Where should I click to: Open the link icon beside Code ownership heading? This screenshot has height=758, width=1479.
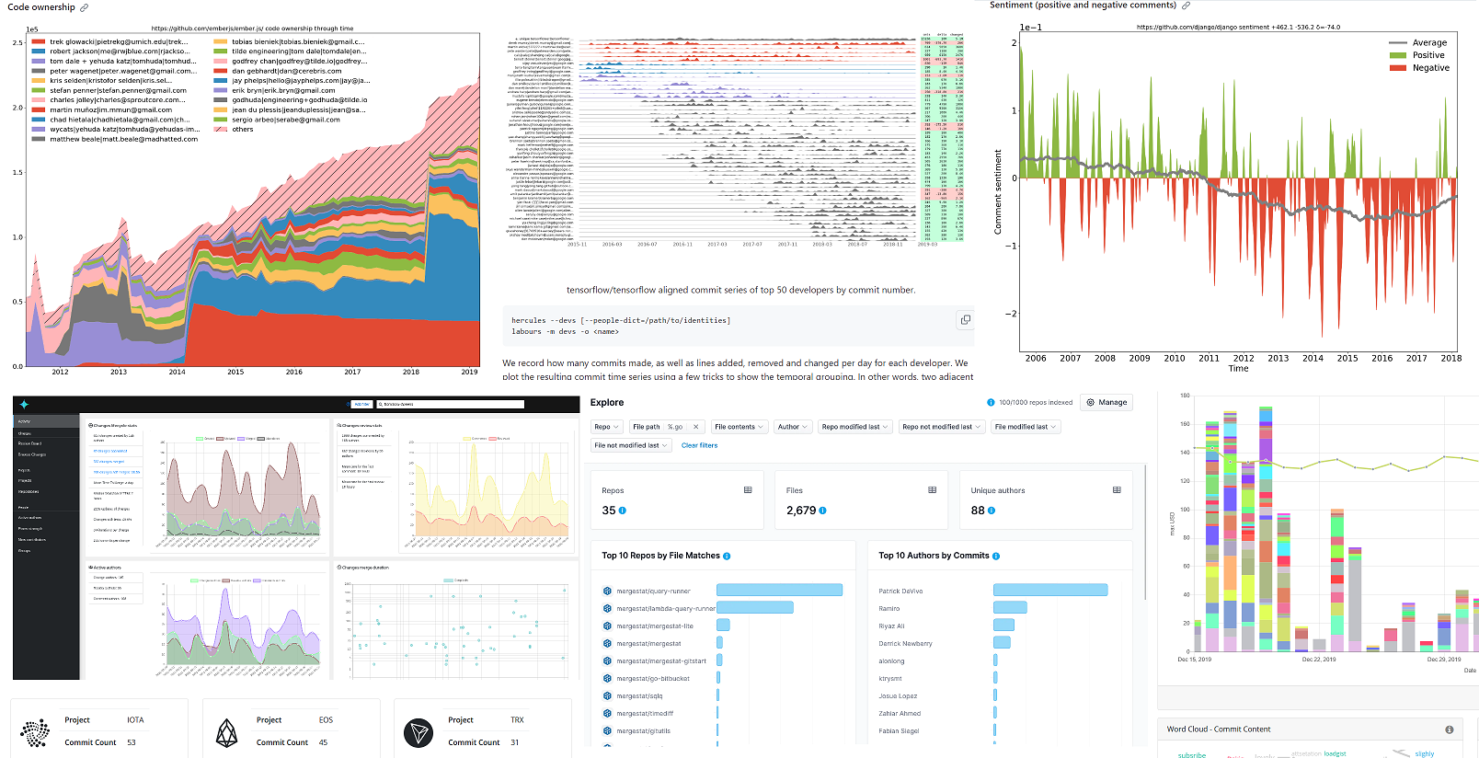[84, 7]
